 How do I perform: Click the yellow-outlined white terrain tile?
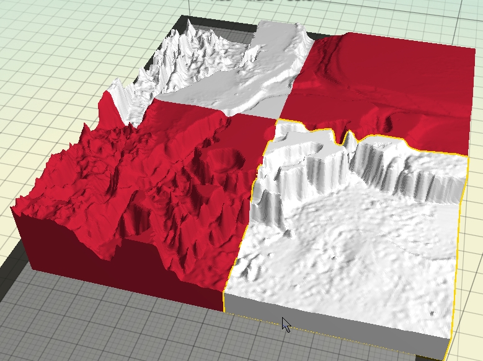click(x=345, y=240)
